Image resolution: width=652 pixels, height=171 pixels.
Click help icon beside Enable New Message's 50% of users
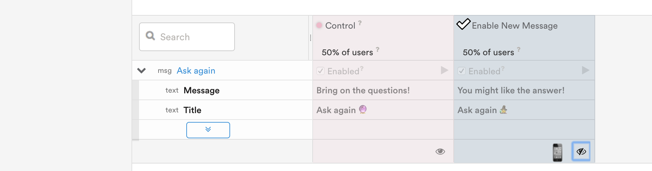(x=519, y=49)
